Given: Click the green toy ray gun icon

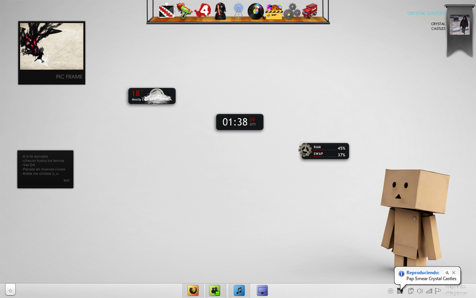Looking at the screenshot, I should click(x=184, y=11).
